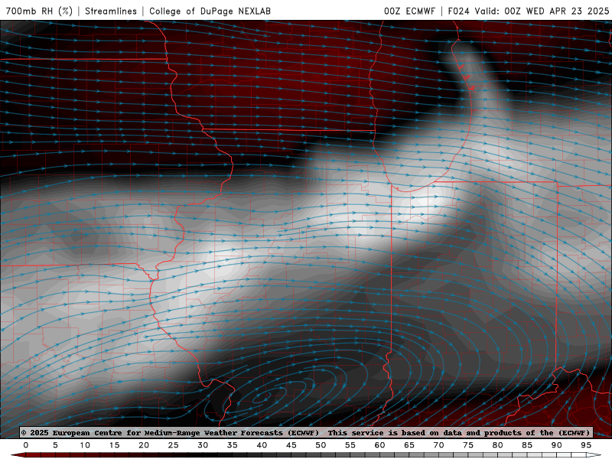The height and width of the screenshot is (459, 612).
Task: Click the colorbar label "20"
Action: click(144, 445)
